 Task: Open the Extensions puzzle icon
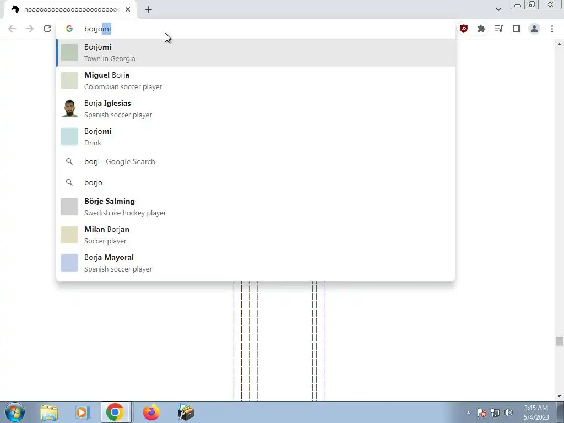tap(481, 29)
